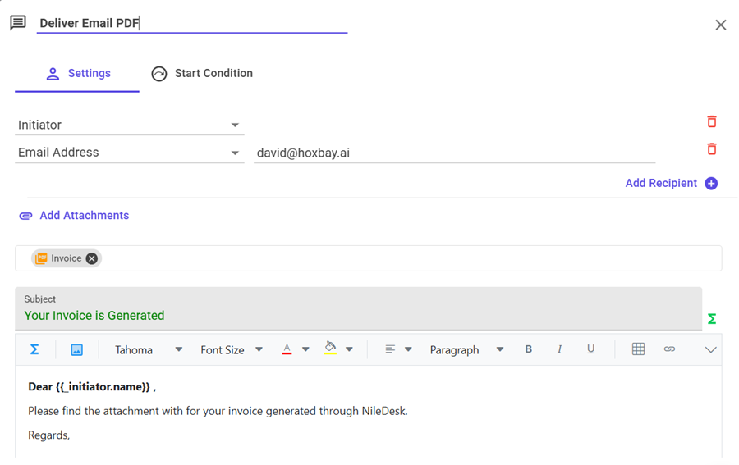Toggle underline formatting

pyautogui.click(x=590, y=349)
